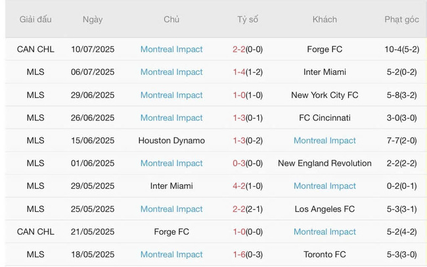Image resolution: width=427 pixels, height=267 pixels.
Task: Click Houston Dynamo home team name
Action: click(x=171, y=141)
